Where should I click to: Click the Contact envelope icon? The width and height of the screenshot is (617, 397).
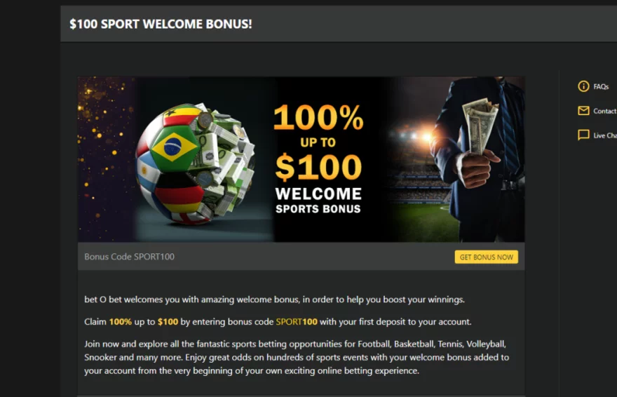[x=583, y=111]
